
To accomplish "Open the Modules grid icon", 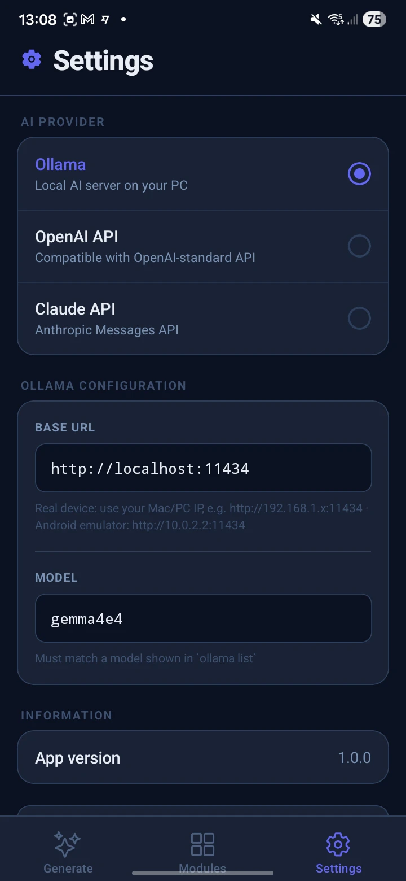I will [202, 844].
